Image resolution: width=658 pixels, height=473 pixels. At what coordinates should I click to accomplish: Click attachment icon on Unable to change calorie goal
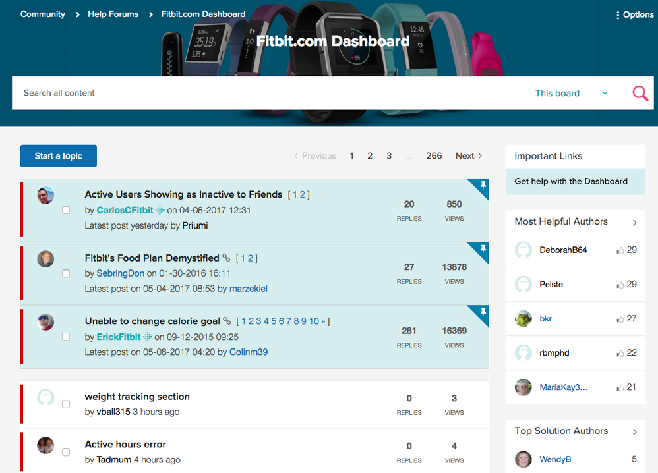click(x=227, y=321)
